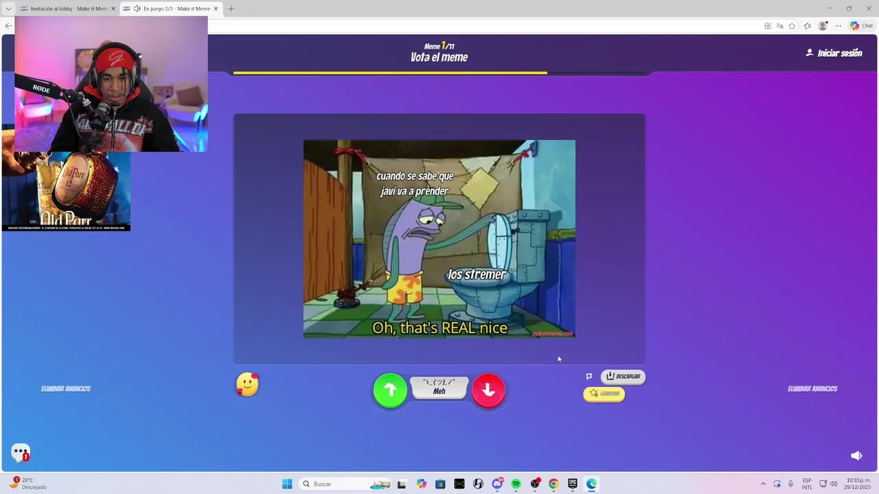Screen dimensions: 879x494
Task: Click the voting timer progress bar
Action: pos(439,72)
